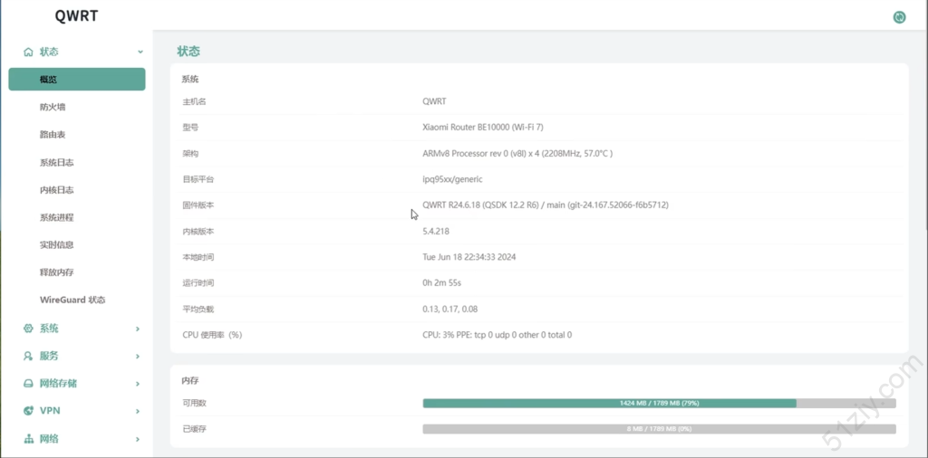Click the 状态 sidebar label
The width and height of the screenshot is (928, 458).
(49, 52)
